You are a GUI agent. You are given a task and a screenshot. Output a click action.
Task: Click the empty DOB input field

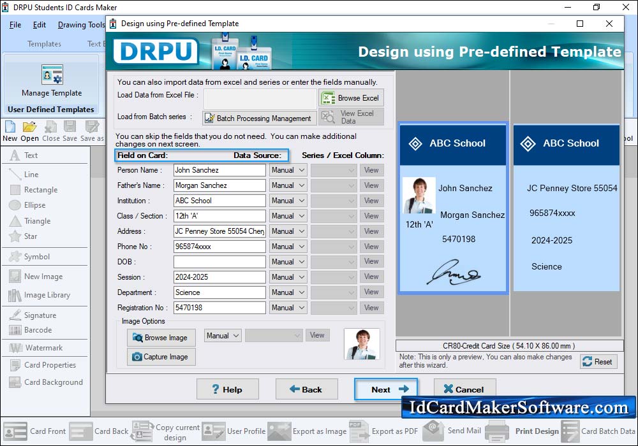(x=219, y=262)
